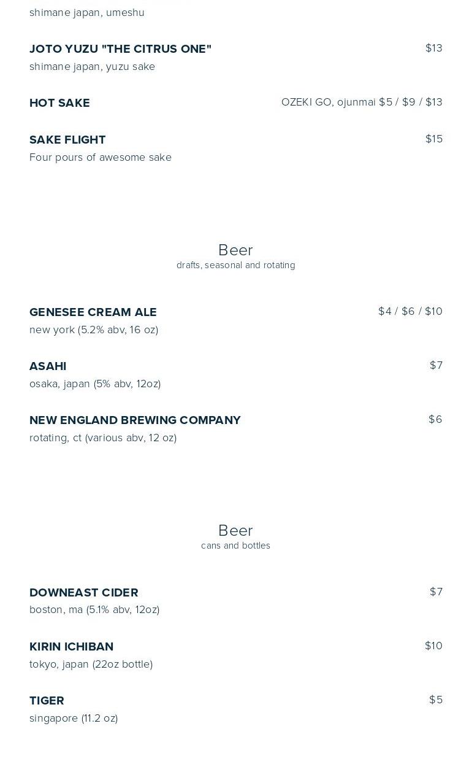Select the TIGER beer item
The image size is (472, 764).
pyautogui.click(x=47, y=701)
